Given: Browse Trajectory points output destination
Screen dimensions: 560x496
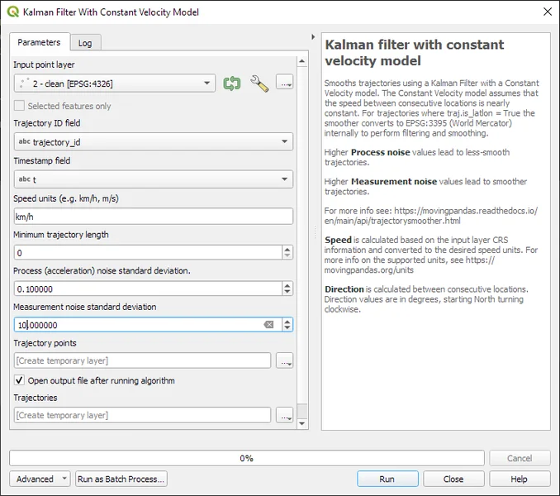Looking at the screenshot, I should [285, 360].
